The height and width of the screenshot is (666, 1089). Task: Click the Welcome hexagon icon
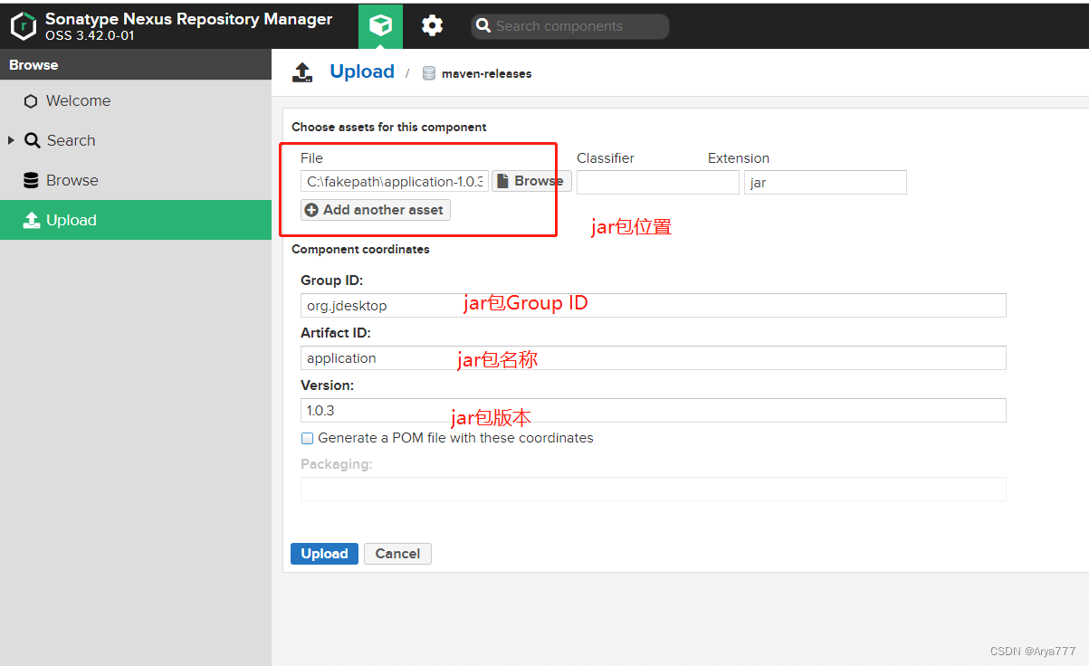[31, 101]
